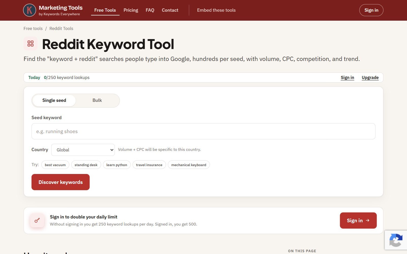The height and width of the screenshot is (254, 407).
Task: Click the grid icon beside Reddit Keyword Tool
Action: (31, 43)
